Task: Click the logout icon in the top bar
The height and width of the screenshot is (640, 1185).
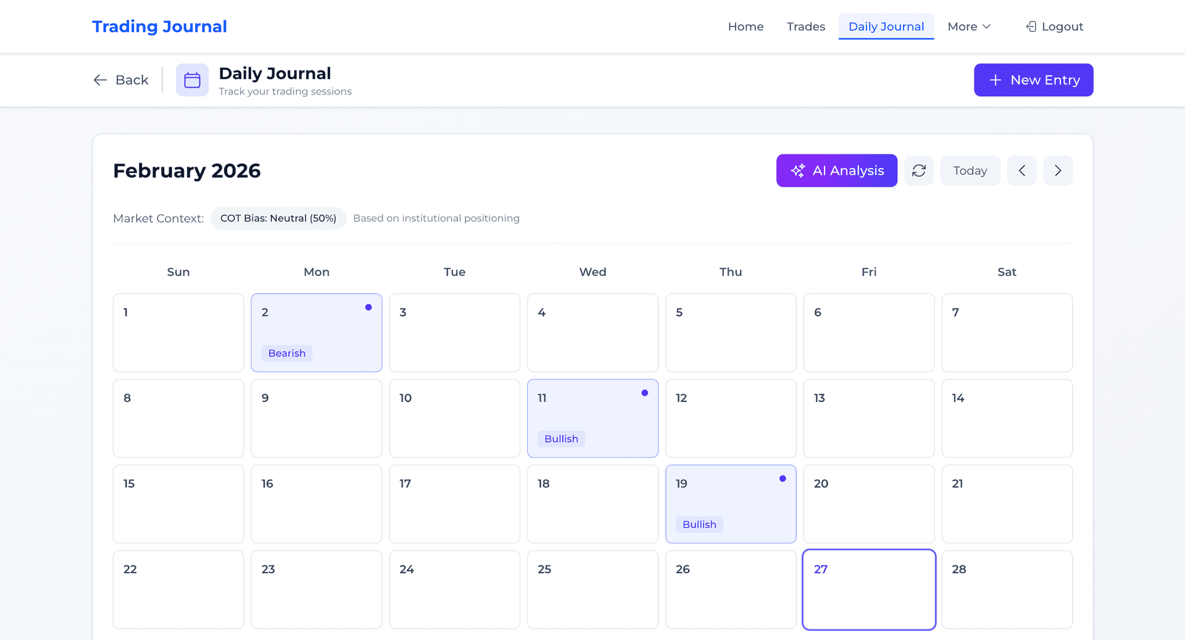Action: pos(1029,26)
